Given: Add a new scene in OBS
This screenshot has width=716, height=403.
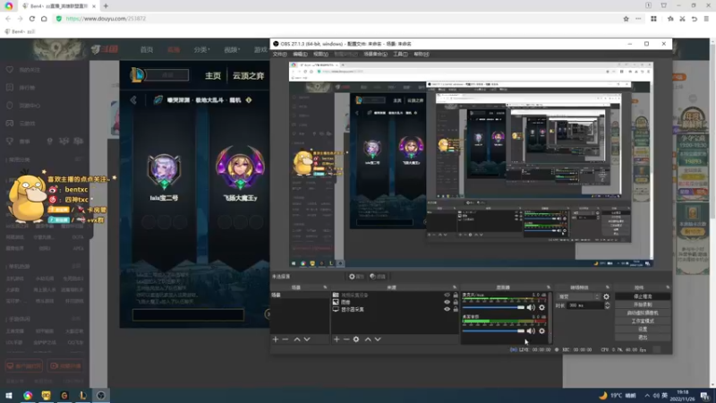Looking at the screenshot, I should click(276, 339).
